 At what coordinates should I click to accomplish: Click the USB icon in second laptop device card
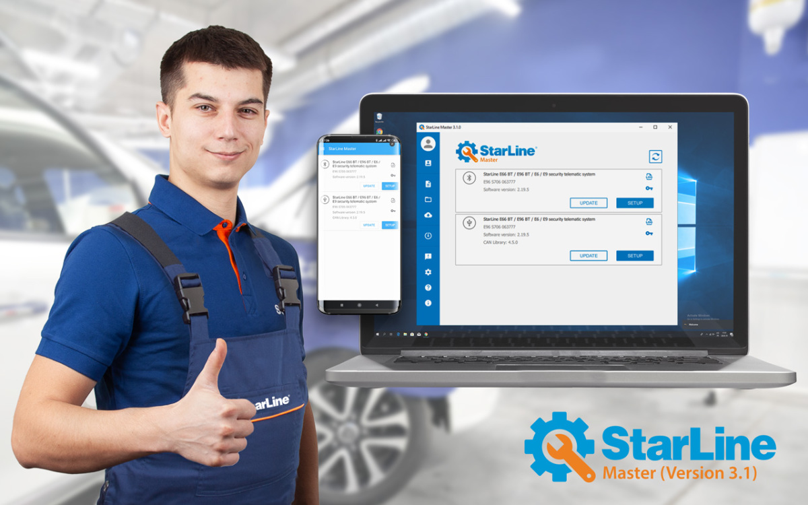pyautogui.click(x=469, y=223)
